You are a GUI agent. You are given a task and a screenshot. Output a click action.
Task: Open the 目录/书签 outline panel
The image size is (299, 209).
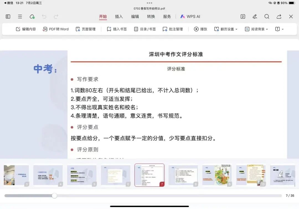(x=145, y=29)
